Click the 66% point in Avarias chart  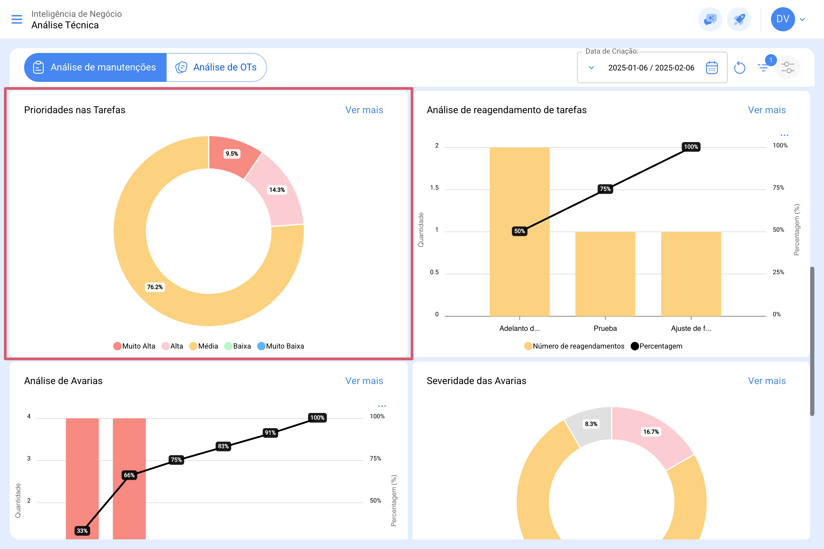coord(129,475)
